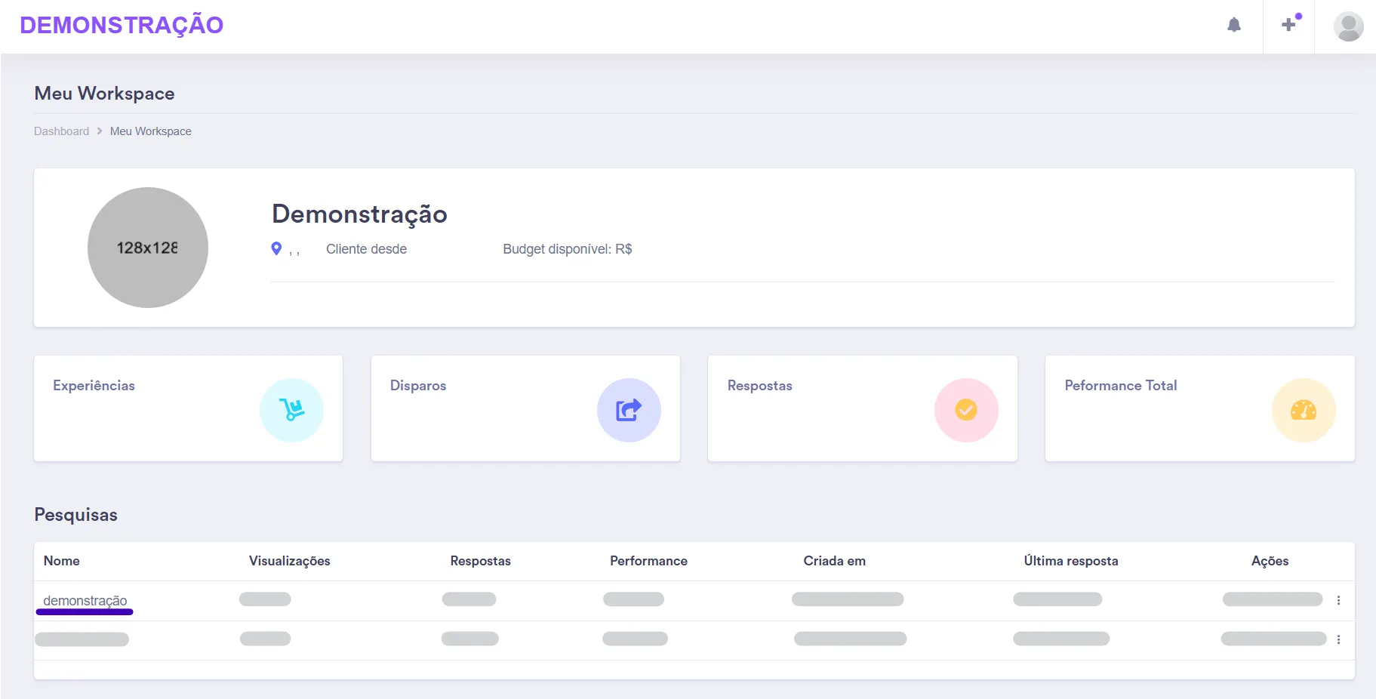Click the Experiências card label
Image resolution: width=1376 pixels, height=699 pixels.
[x=94, y=386]
